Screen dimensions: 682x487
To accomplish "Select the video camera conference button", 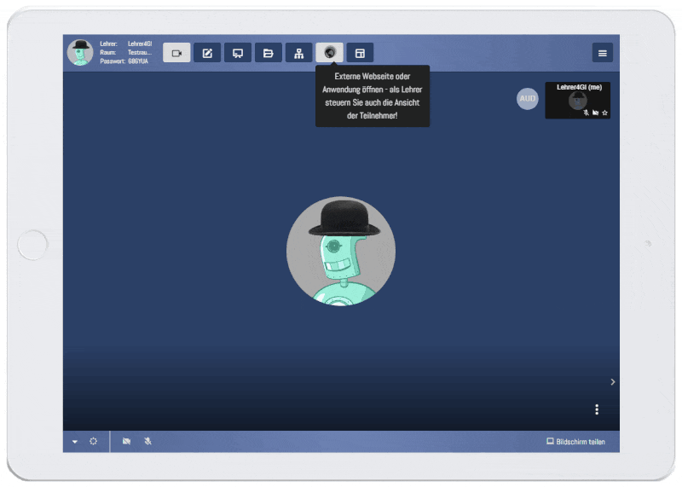I will [x=176, y=53].
